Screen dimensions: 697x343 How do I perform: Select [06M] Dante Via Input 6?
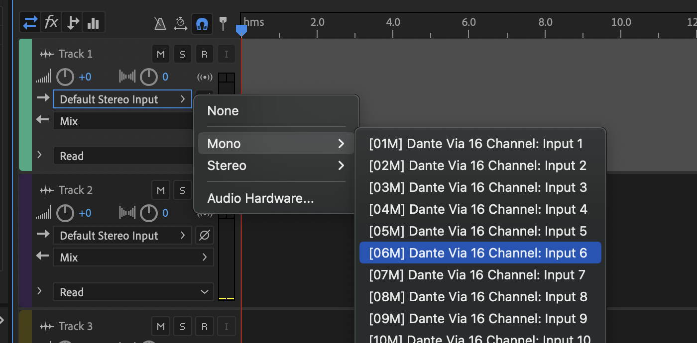480,253
